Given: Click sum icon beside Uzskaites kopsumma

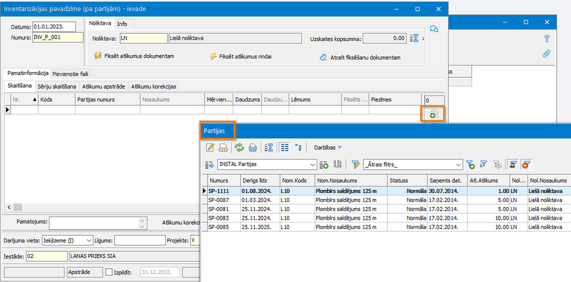Looking at the screenshot, I should click(x=416, y=38).
